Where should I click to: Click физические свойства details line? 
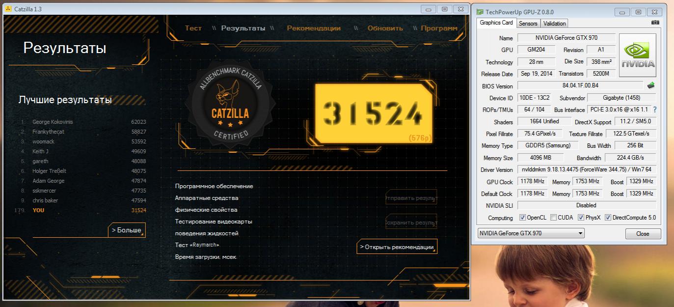coord(206,210)
